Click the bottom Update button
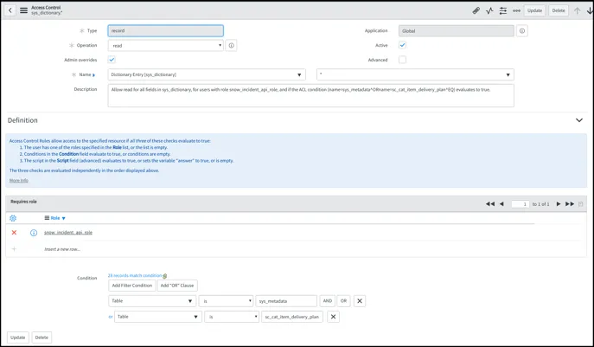Screen dimensions: 594x347 coord(18,337)
